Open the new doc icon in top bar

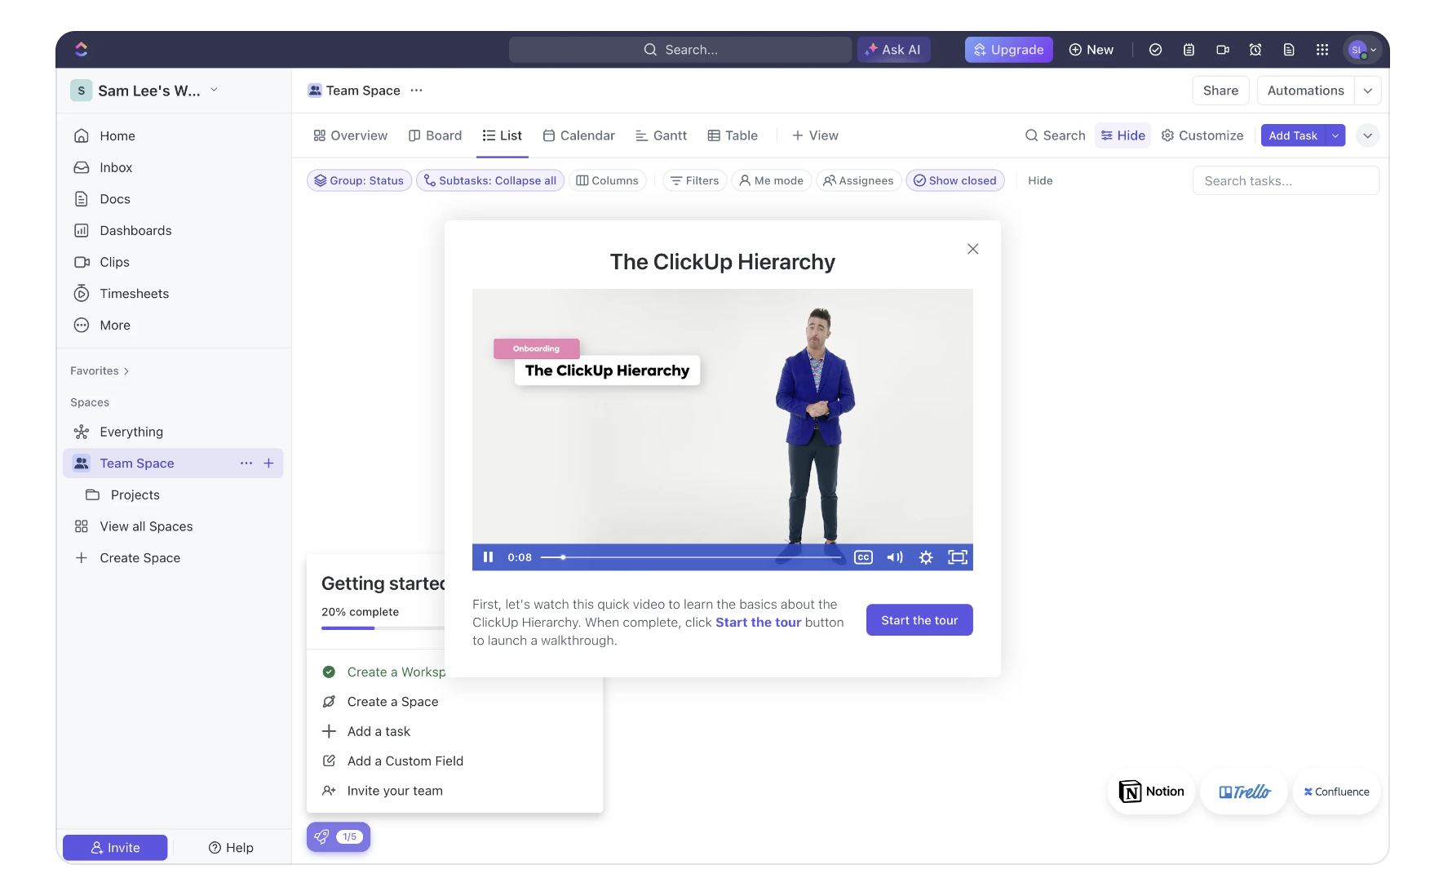(x=1289, y=50)
